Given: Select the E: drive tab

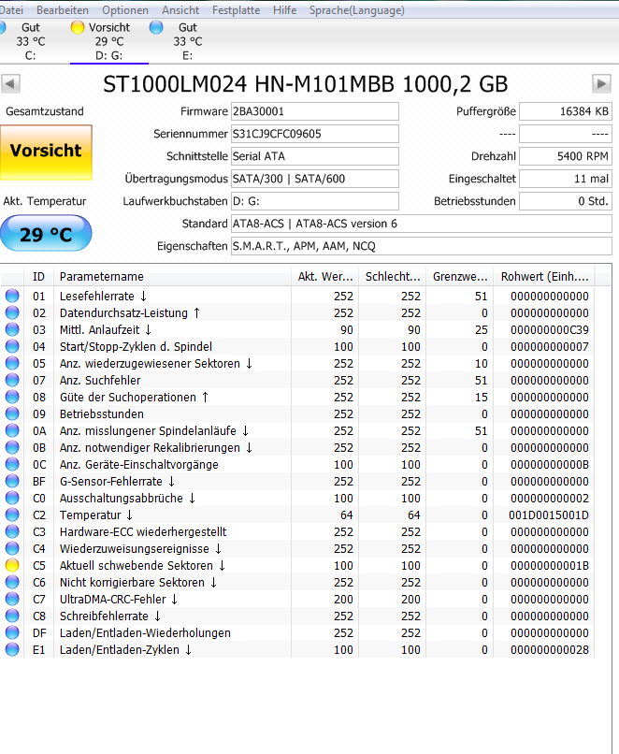Looking at the screenshot, I should [187, 41].
